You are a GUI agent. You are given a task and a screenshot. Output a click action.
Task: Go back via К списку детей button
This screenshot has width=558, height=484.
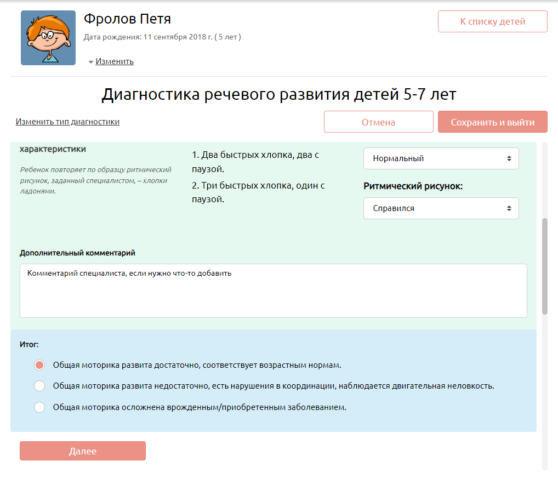point(492,22)
